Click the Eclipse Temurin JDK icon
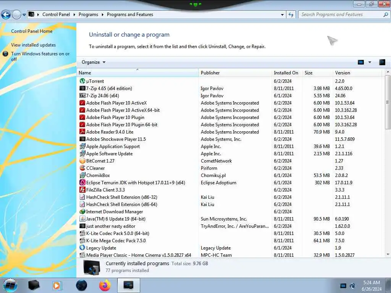This screenshot has width=391, height=293. click(82, 182)
